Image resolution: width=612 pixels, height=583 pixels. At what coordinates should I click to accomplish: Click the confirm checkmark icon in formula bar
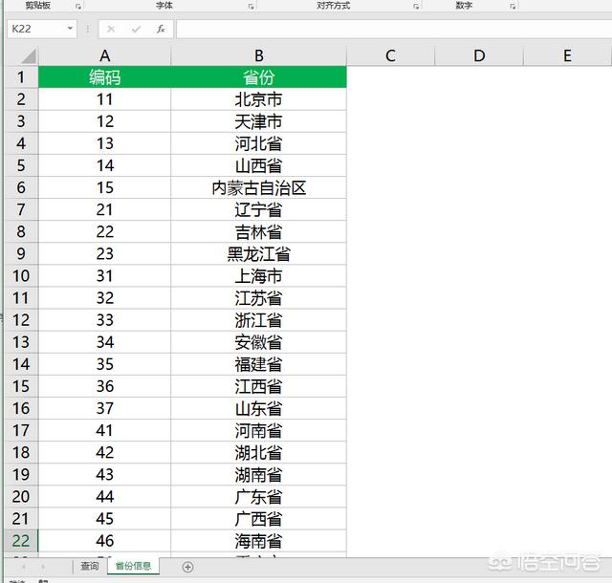tap(136, 29)
